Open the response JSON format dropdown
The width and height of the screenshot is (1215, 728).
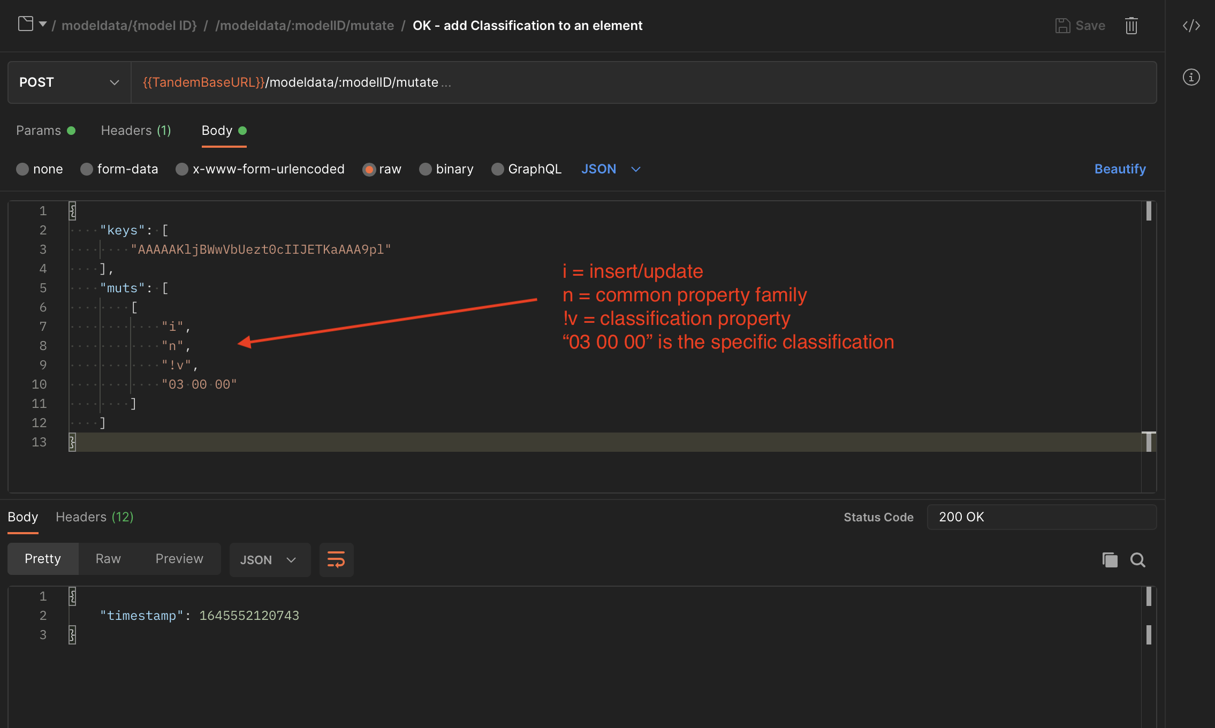pyautogui.click(x=270, y=560)
